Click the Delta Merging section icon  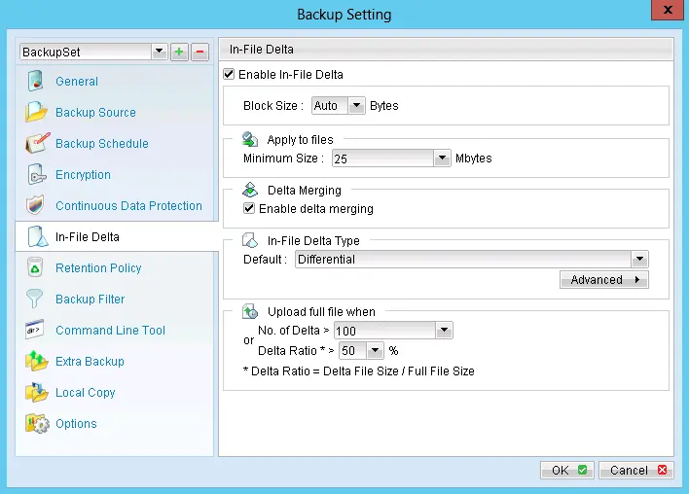pyautogui.click(x=250, y=190)
